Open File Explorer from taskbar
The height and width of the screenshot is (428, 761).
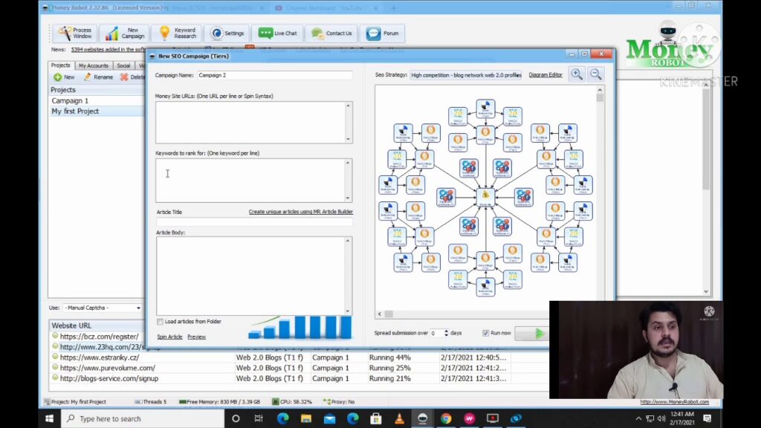[x=305, y=418]
